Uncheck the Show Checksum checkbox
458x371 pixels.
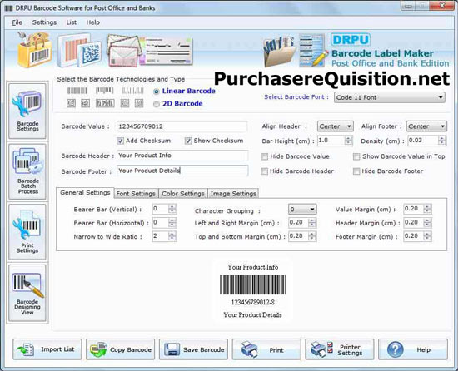pos(188,141)
